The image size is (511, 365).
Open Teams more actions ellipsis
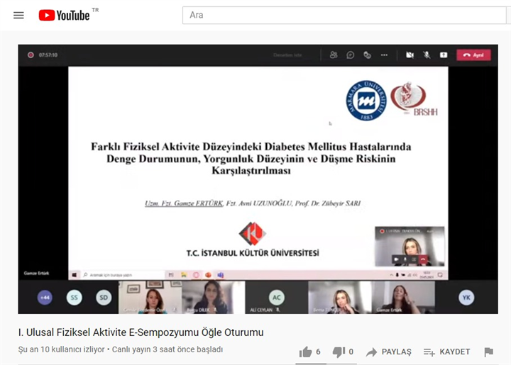(x=384, y=55)
